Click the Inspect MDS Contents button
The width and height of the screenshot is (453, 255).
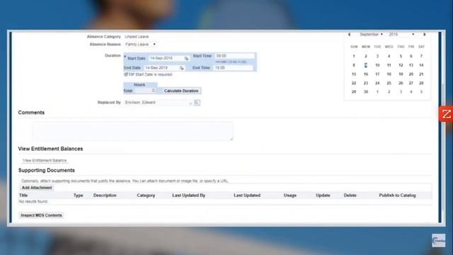[x=41, y=215]
